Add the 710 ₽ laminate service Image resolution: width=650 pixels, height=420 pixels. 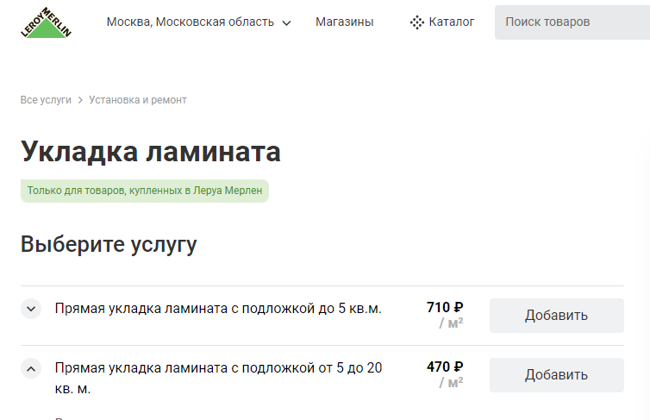[556, 316]
